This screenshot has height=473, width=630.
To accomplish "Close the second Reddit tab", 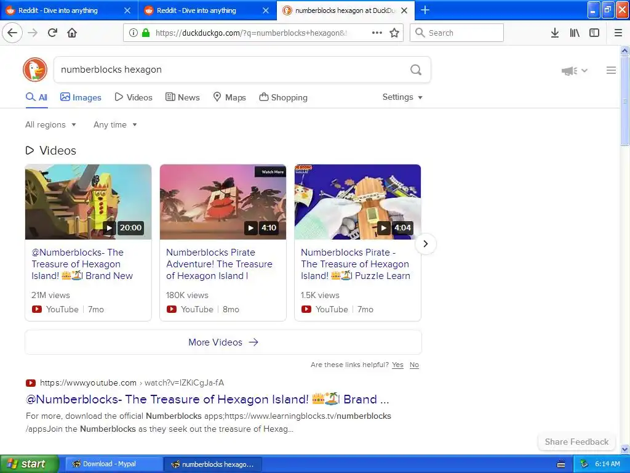I will [266, 10].
